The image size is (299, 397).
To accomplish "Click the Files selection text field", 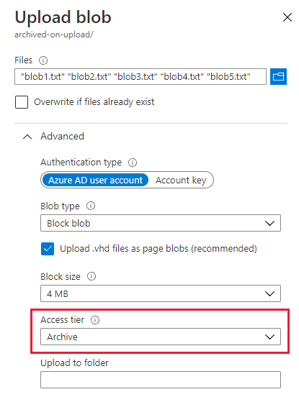I will point(140,76).
